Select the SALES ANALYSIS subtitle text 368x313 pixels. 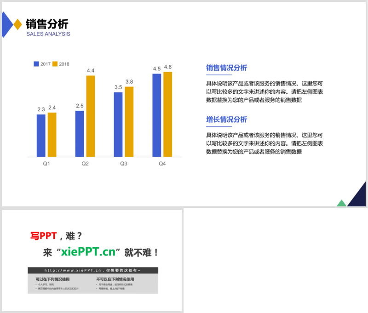[48, 34]
